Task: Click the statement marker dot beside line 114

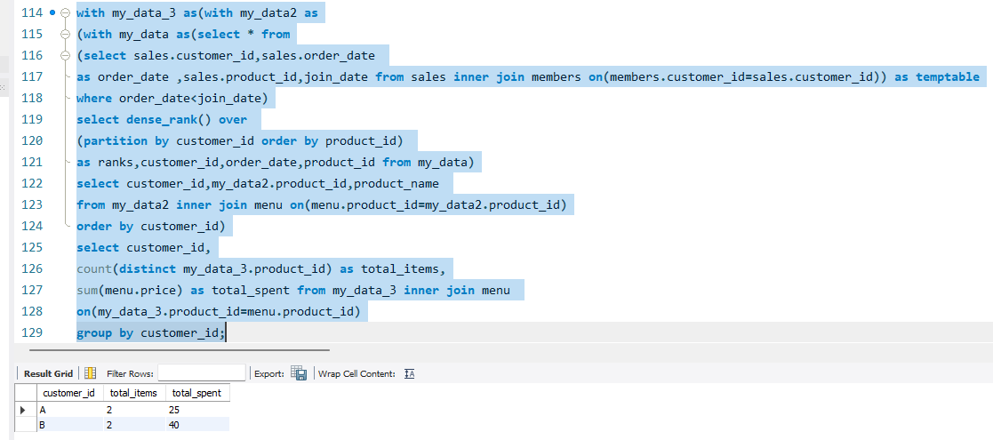Action: coord(52,12)
